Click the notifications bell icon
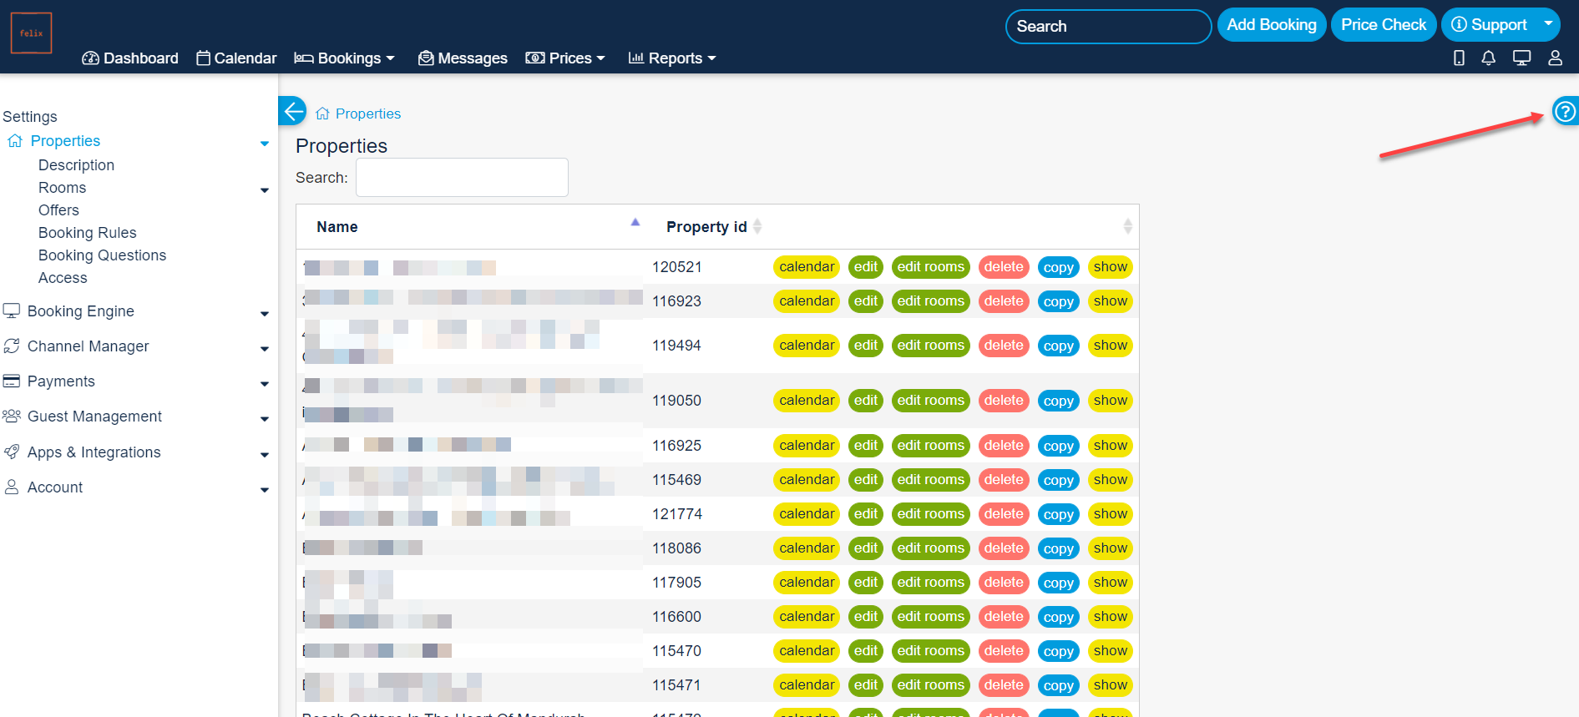 (x=1488, y=58)
